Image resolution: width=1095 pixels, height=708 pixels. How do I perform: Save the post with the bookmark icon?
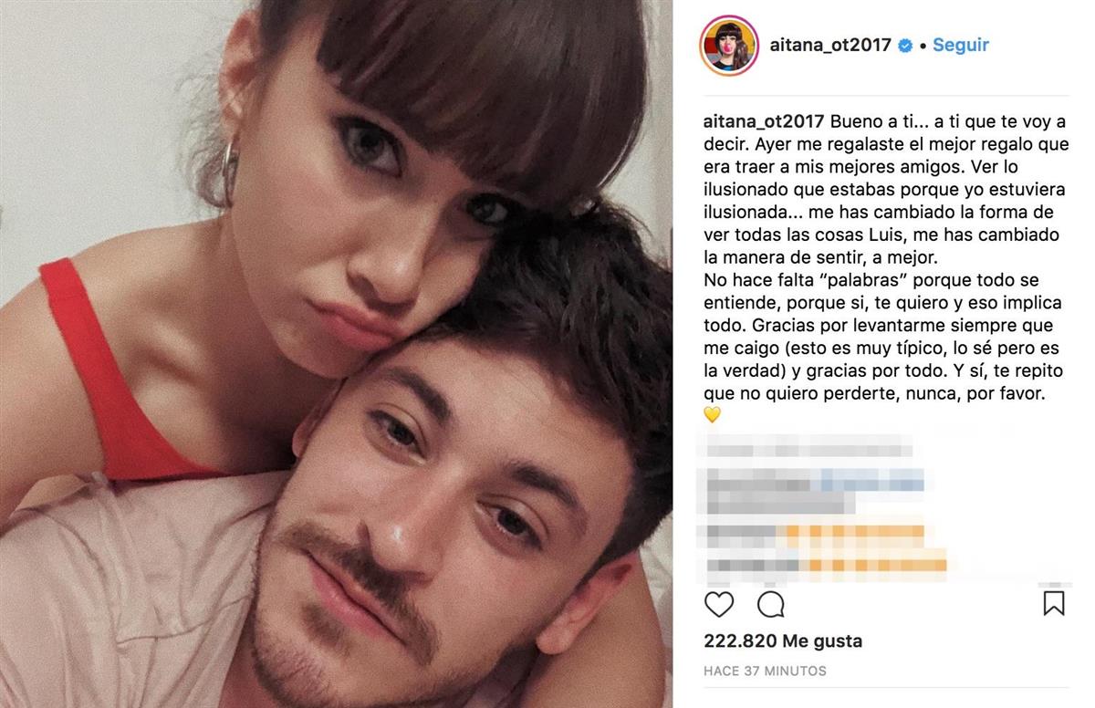(x=1053, y=604)
